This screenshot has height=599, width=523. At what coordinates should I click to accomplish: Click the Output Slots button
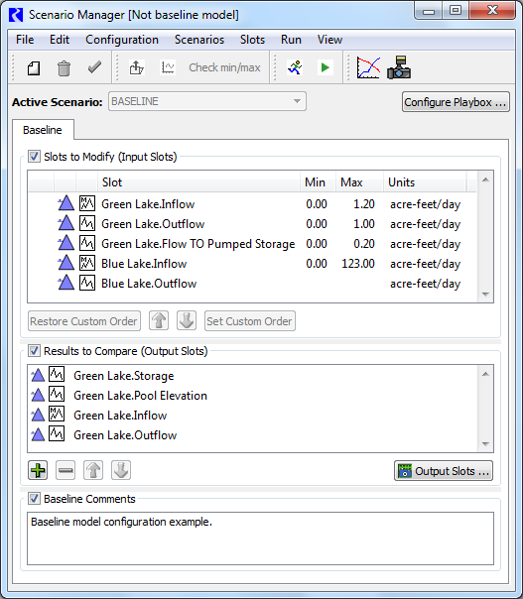pyautogui.click(x=444, y=471)
